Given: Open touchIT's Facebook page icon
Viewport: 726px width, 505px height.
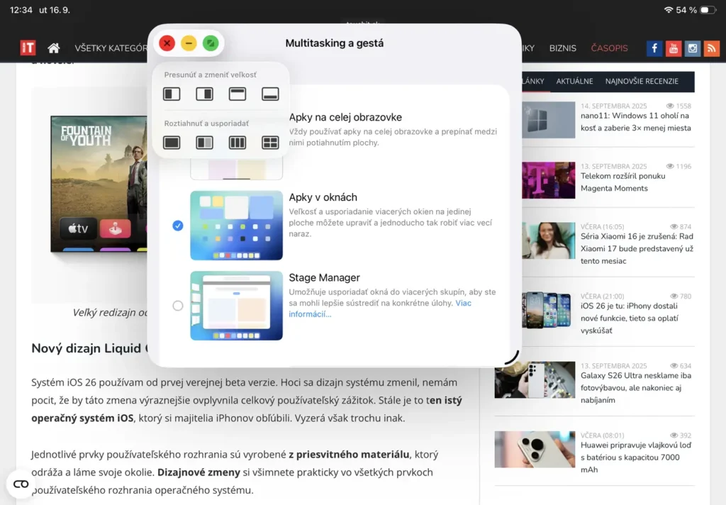Looking at the screenshot, I should click(x=654, y=48).
